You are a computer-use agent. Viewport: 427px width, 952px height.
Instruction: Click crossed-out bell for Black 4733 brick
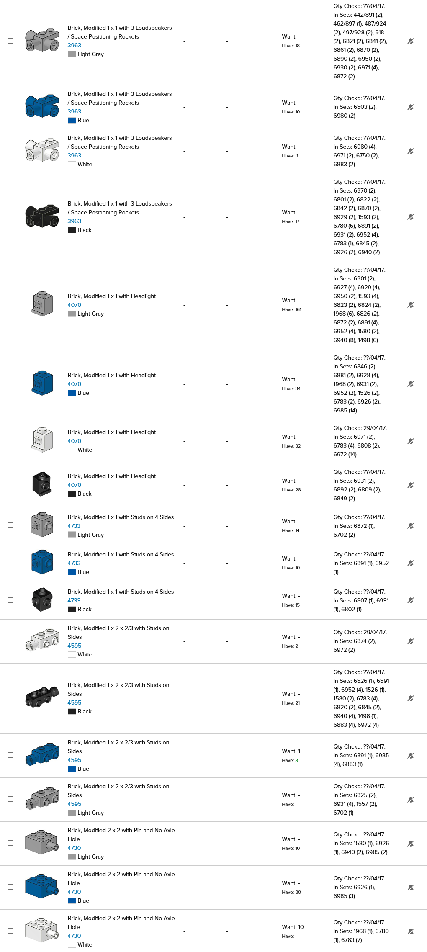[x=411, y=600]
